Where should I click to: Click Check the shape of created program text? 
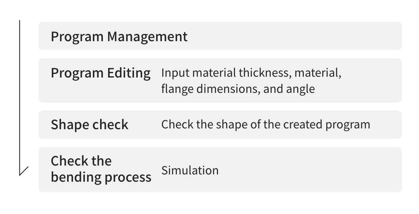tap(266, 124)
